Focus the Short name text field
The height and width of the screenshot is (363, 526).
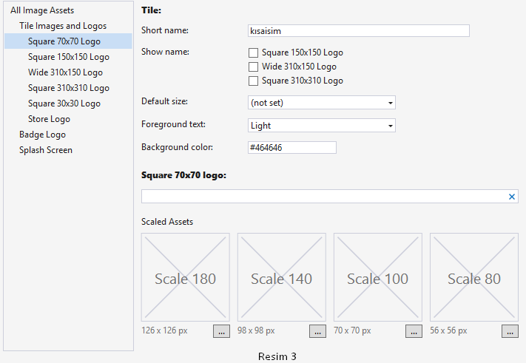tap(359, 31)
